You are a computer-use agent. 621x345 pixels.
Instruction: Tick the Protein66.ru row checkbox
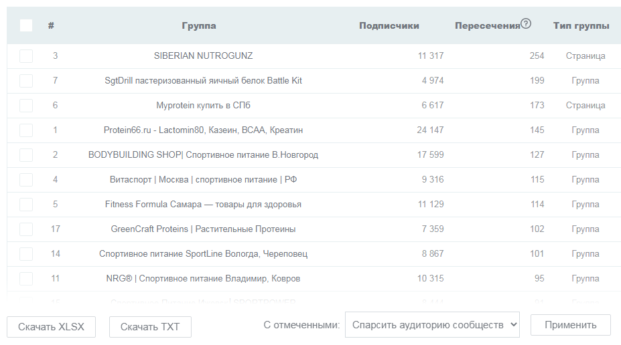26,130
